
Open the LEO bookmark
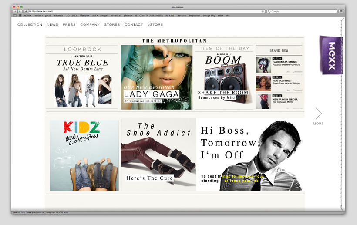[67, 16]
